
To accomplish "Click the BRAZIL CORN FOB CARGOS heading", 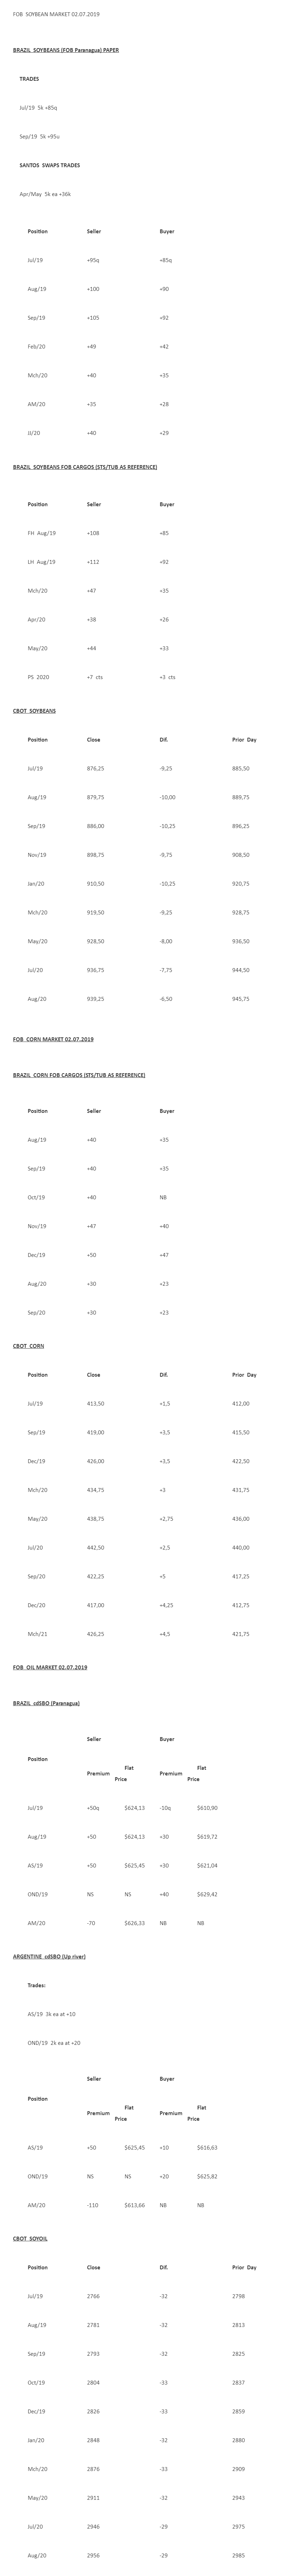I will [79, 1075].
